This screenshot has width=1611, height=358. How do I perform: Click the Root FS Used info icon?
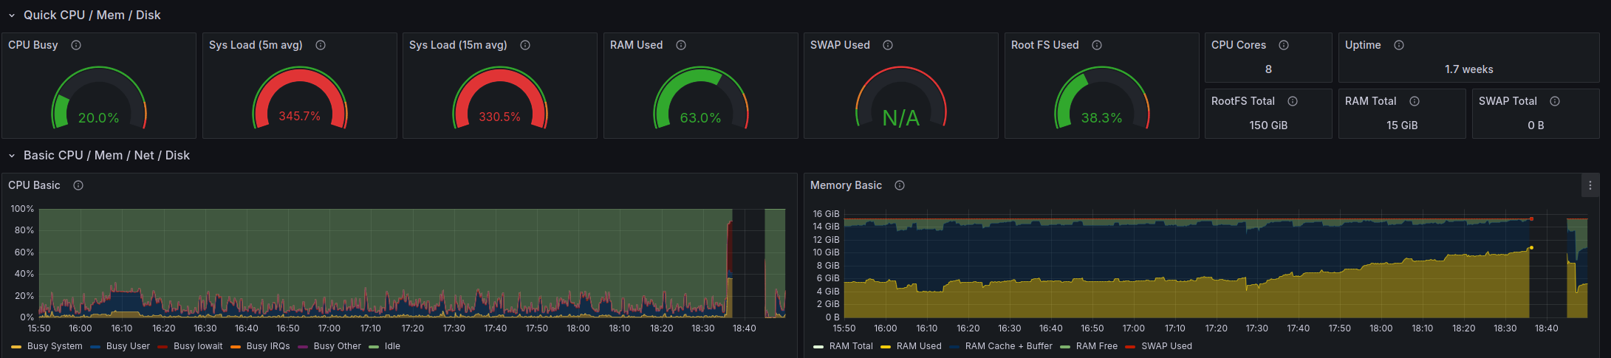[x=1097, y=45]
